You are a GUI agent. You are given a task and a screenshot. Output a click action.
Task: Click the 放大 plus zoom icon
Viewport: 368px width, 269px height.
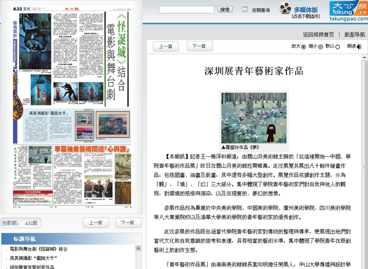point(304,47)
